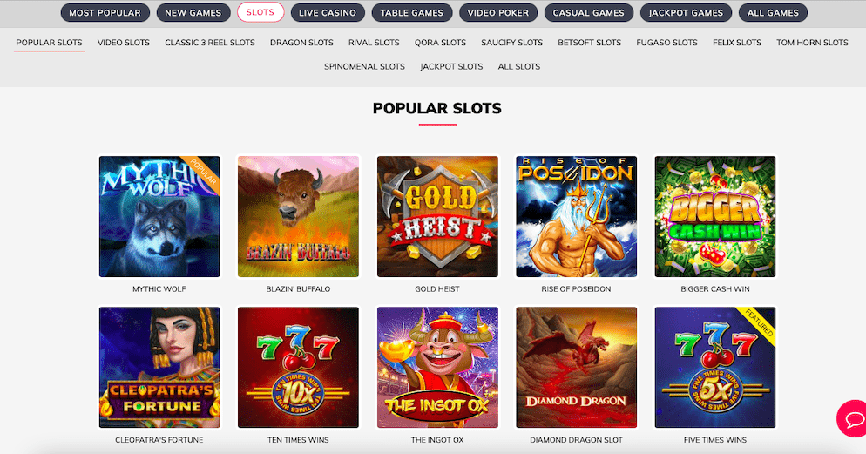Open the Blazin' Buffalo game thumbnail
Image resolution: width=866 pixels, height=454 pixels.
pos(298,216)
